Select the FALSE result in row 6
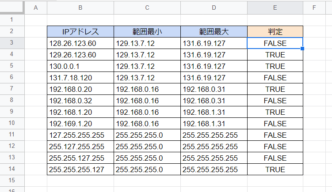This screenshot has width=332, height=192. 275,78
